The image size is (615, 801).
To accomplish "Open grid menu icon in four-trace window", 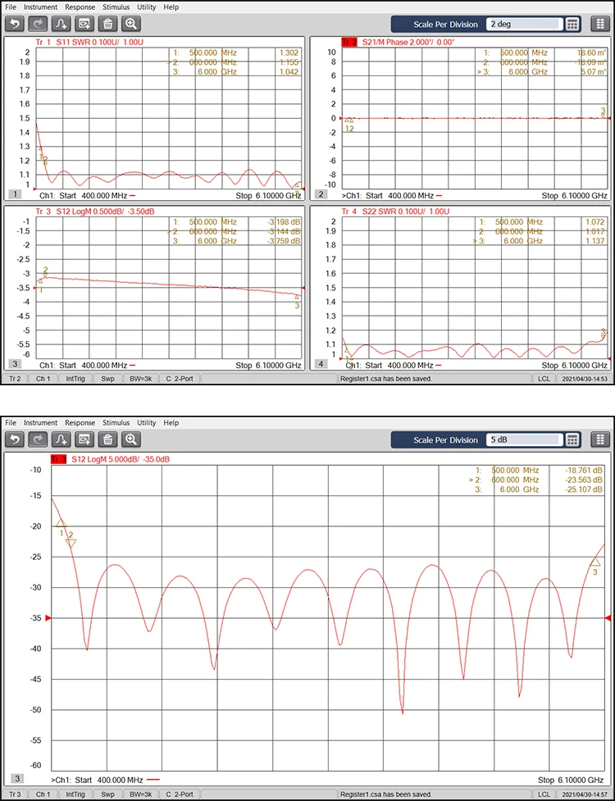I will tap(600, 24).
